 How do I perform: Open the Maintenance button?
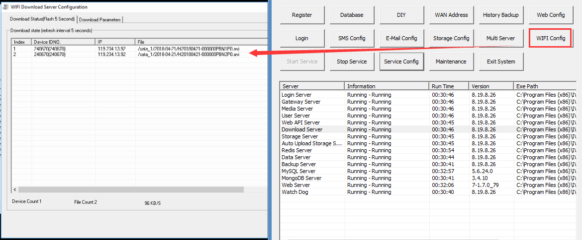click(451, 61)
